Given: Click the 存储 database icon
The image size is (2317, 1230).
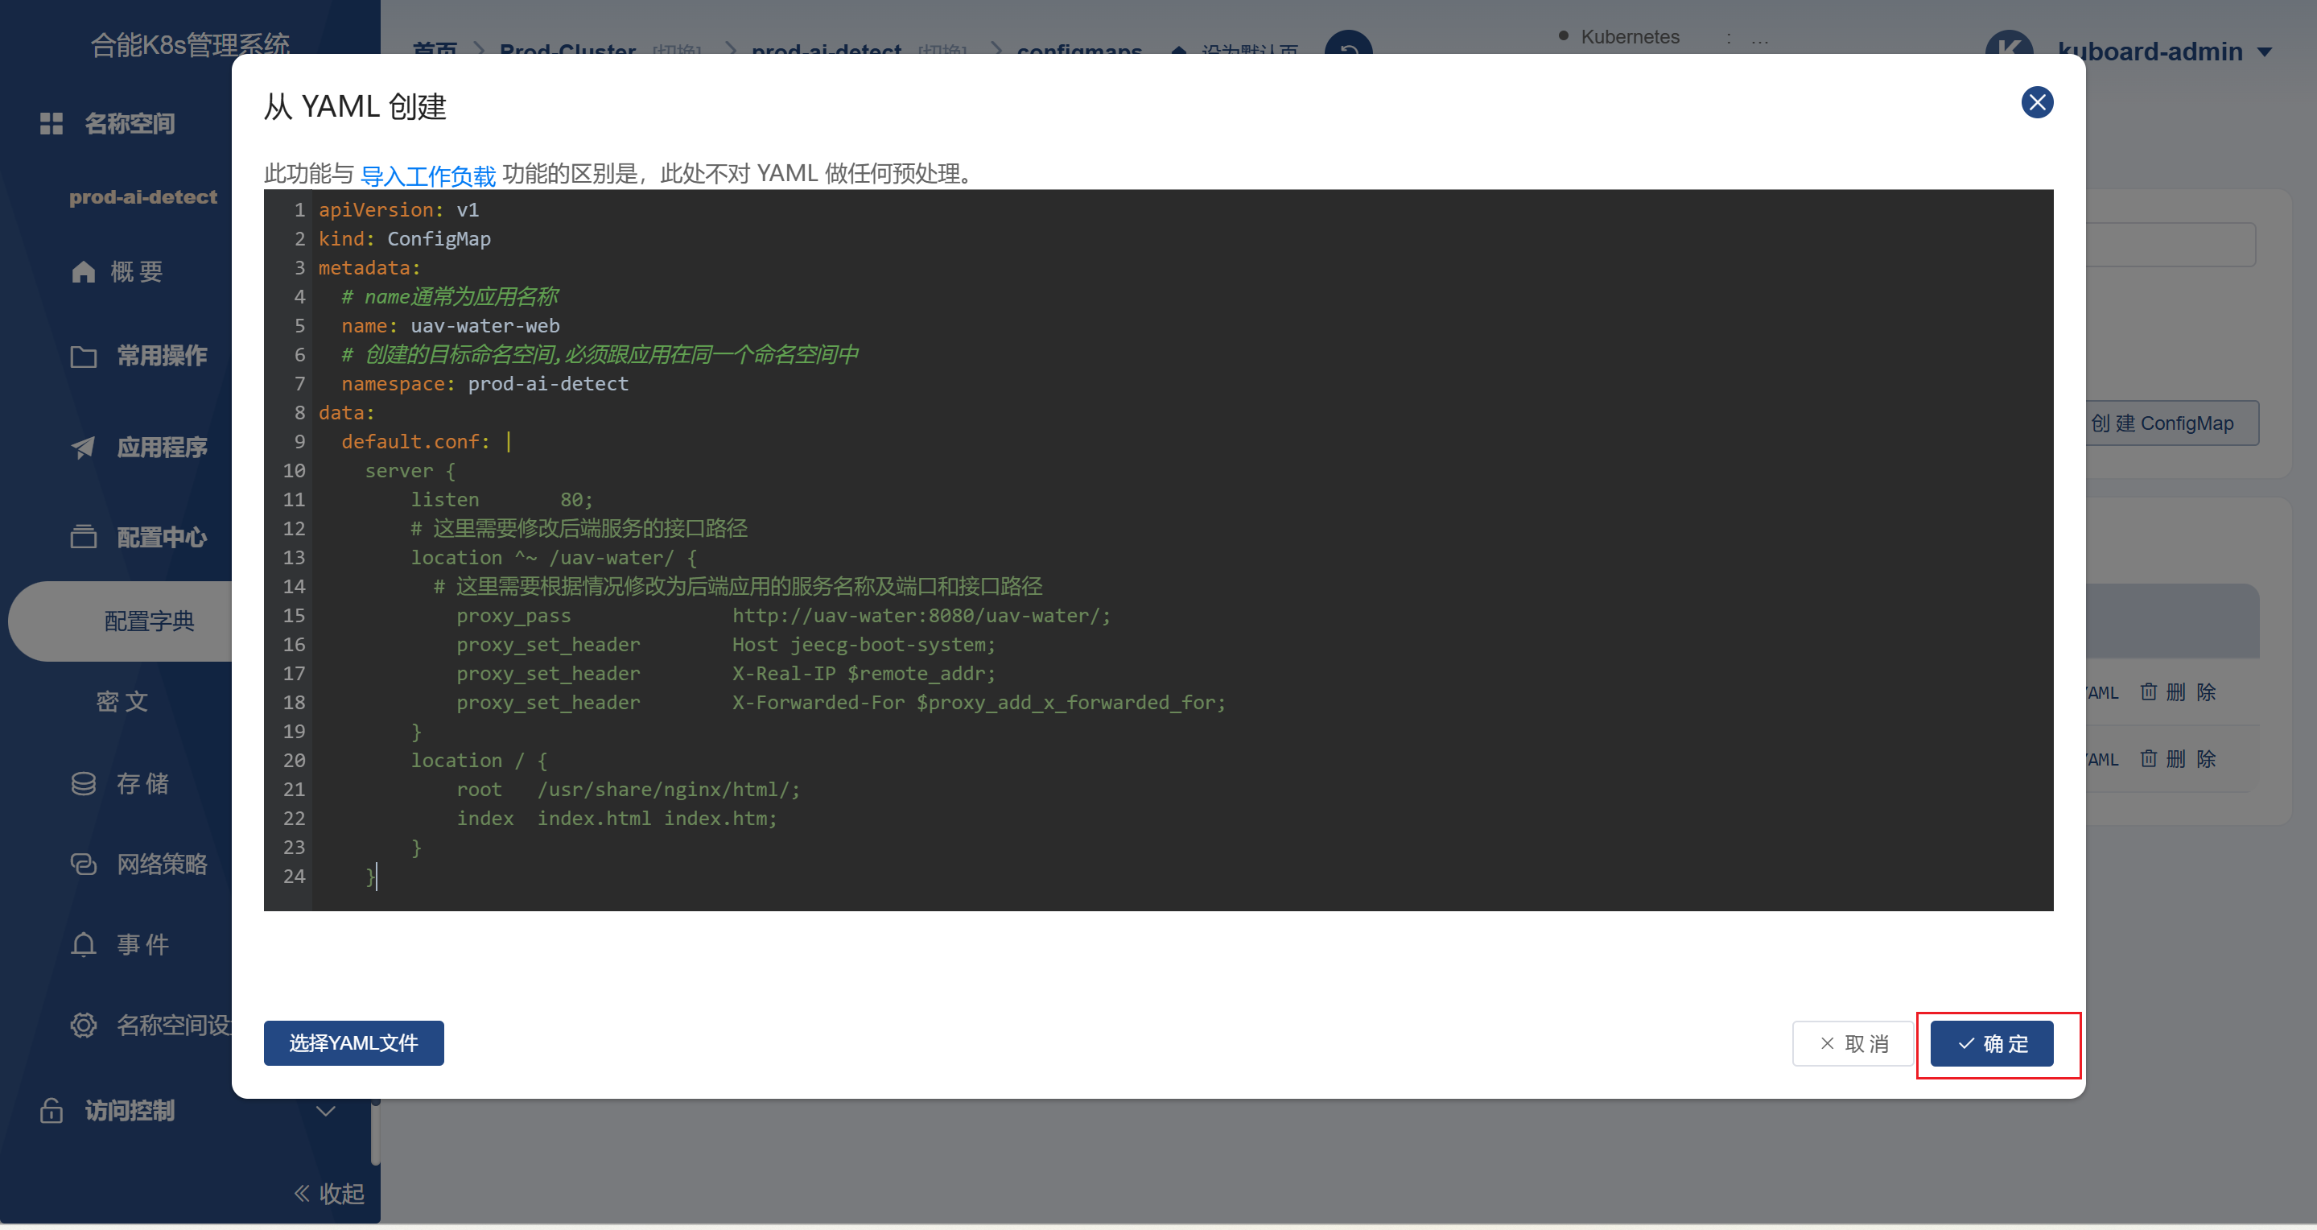Looking at the screenshot, I should 83,784.
